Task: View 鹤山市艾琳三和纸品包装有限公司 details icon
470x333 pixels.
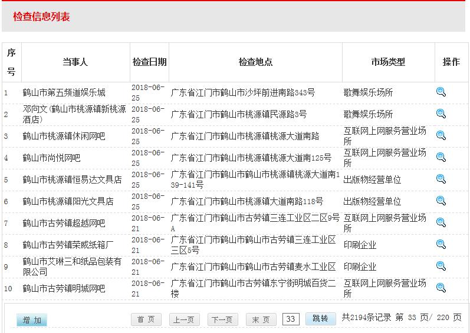Action: coord(441,266)
